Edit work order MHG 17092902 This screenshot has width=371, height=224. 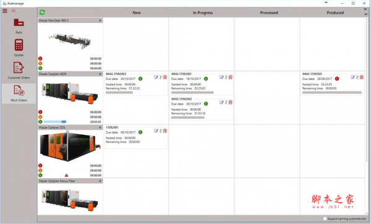[221, 103]
